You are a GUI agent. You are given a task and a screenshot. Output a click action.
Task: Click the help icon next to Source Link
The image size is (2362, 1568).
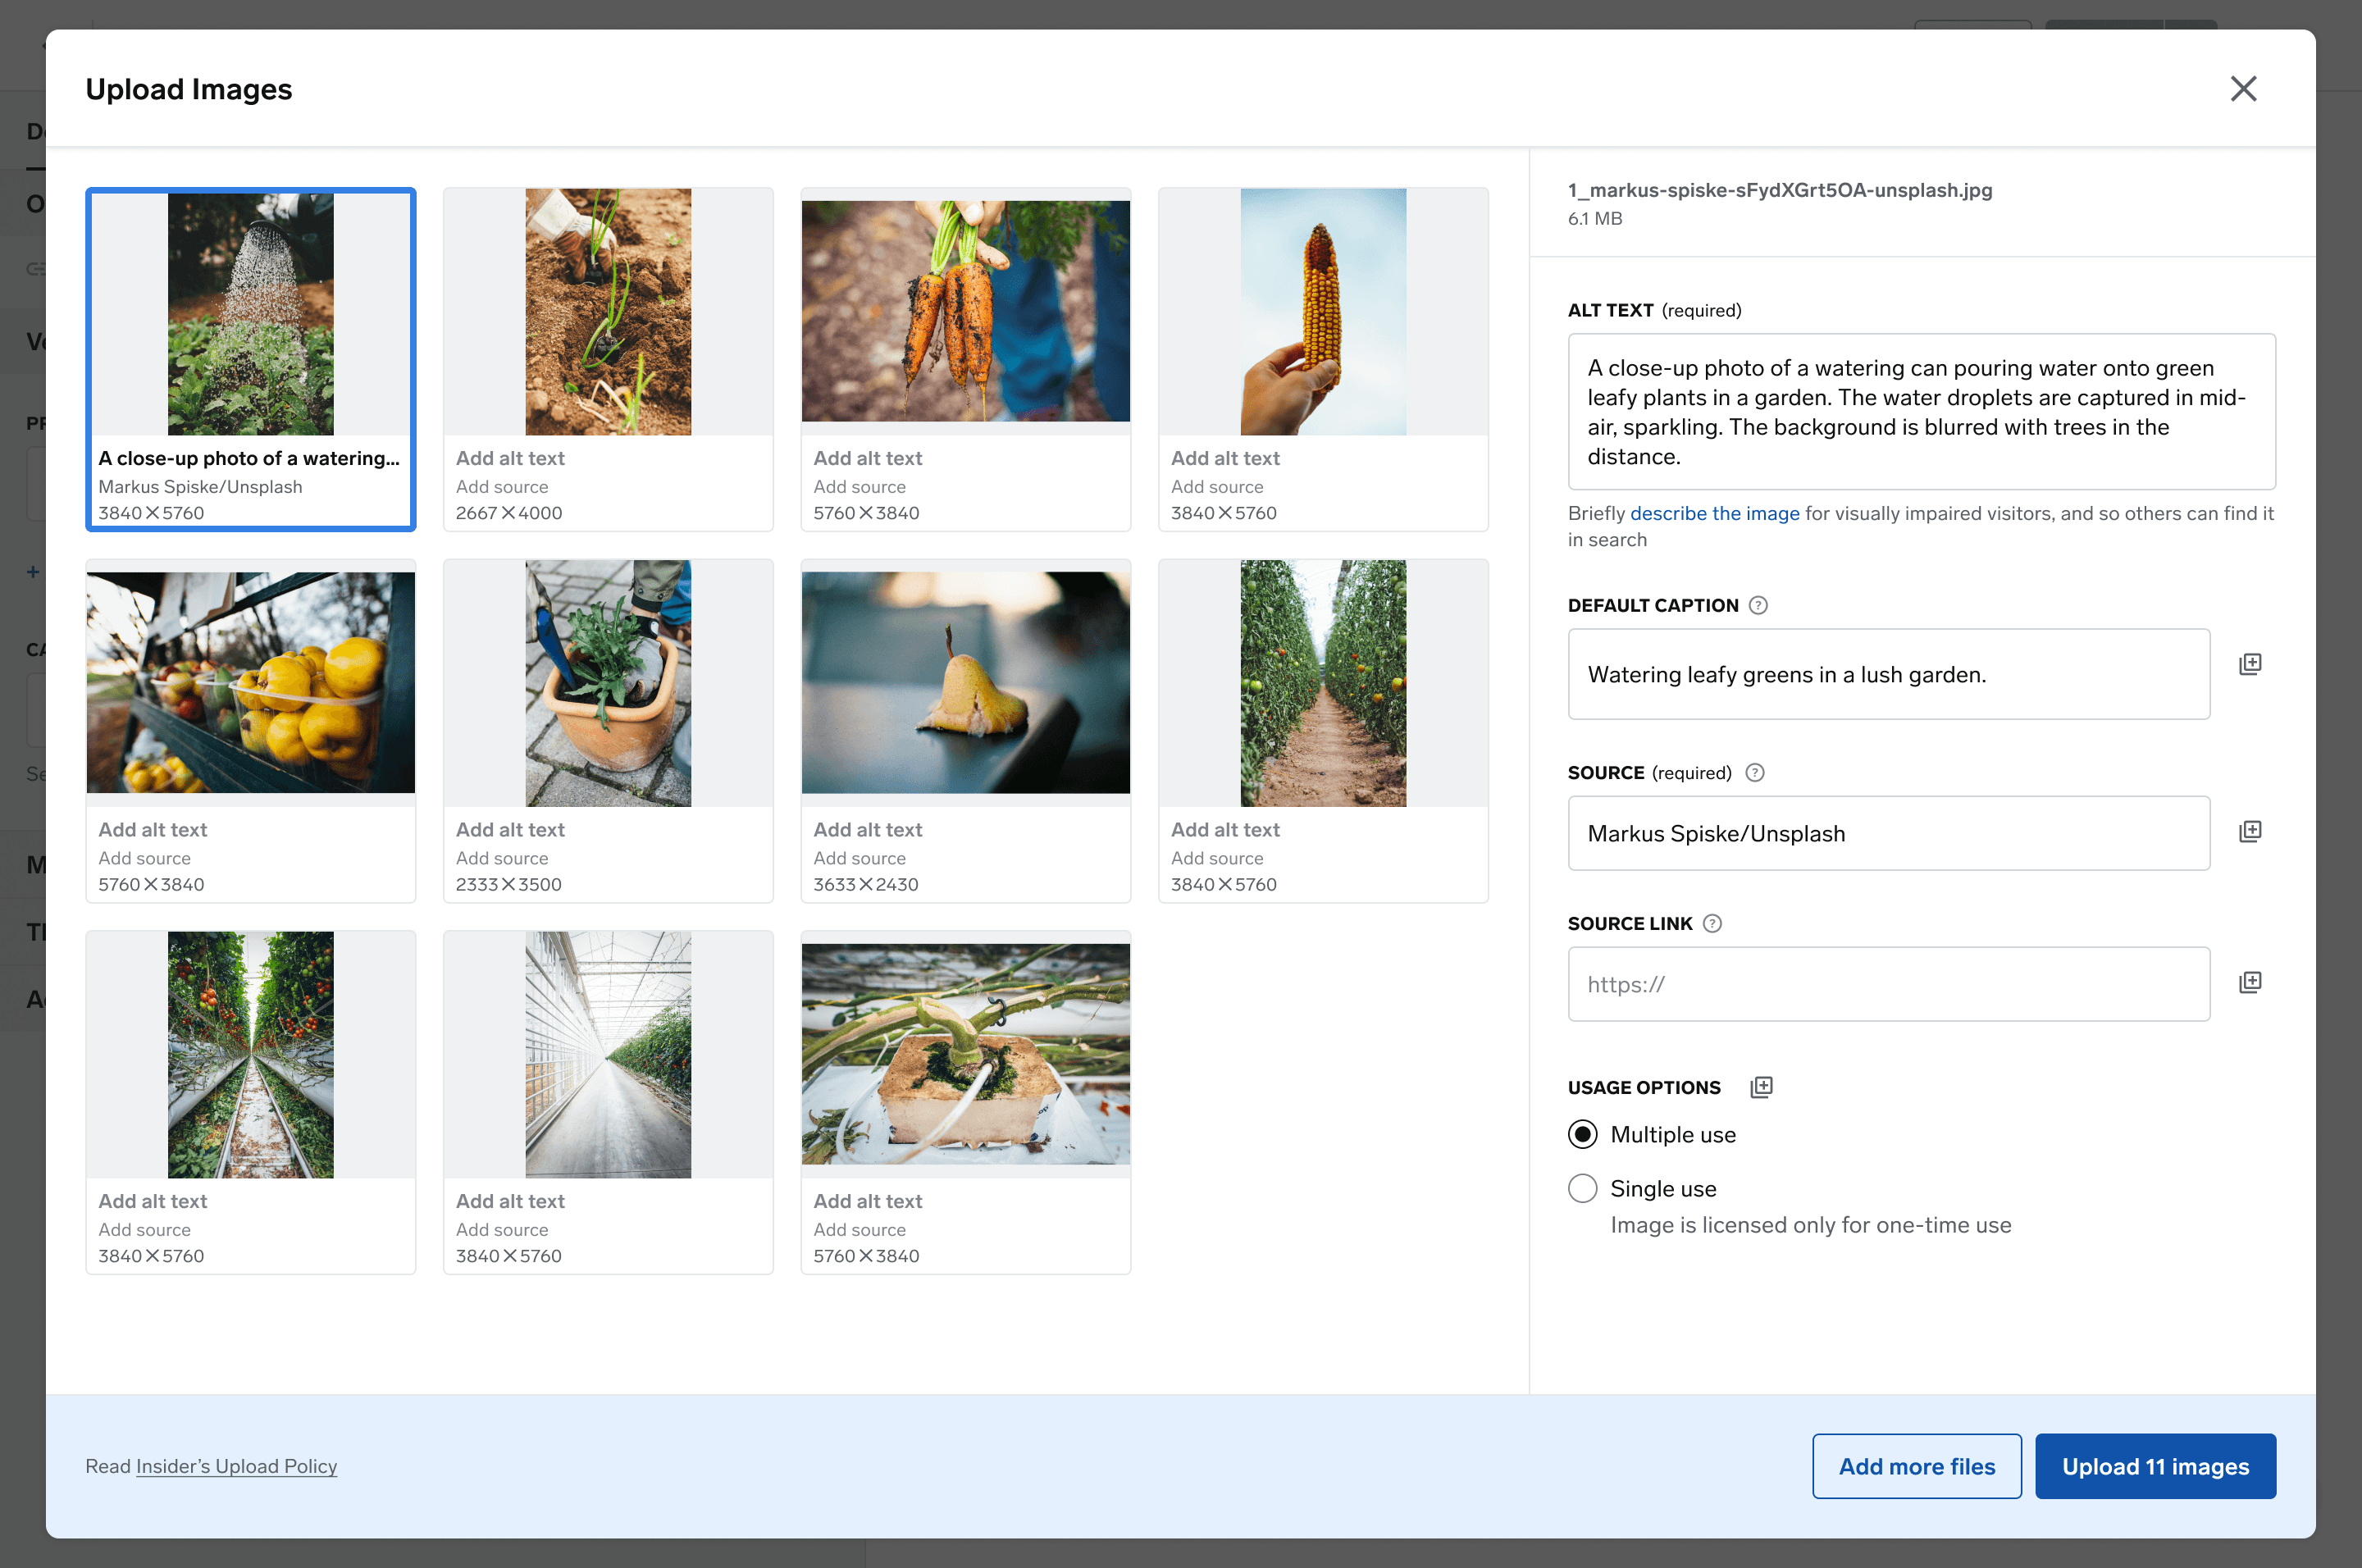1712,923
